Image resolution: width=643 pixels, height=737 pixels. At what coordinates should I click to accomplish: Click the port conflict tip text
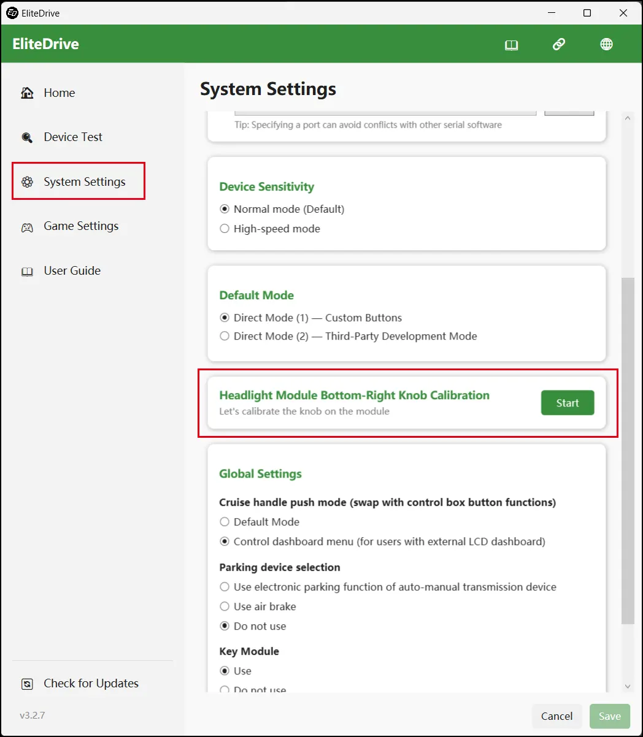(x=368, y=124)
